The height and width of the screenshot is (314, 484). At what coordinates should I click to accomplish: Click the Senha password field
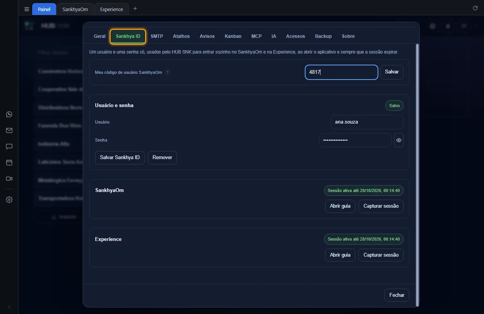pos(355,140)
